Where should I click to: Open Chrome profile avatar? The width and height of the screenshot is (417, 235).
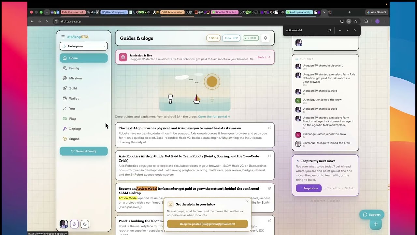377,21
